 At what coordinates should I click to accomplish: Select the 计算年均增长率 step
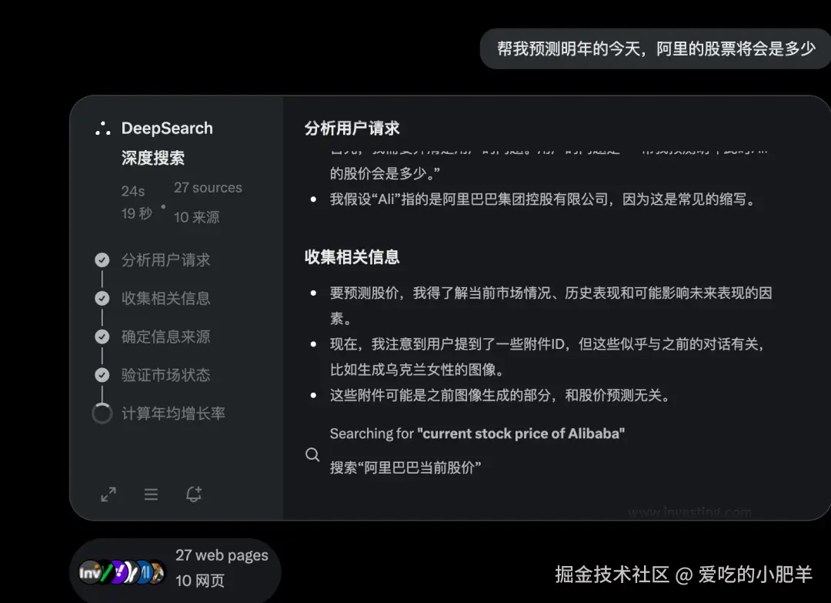173,414
